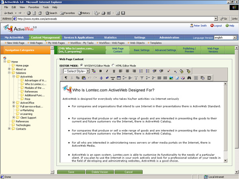Insert line break with blue arrow icon
Viewport: 239px width, 179px height.
[x=107, y=78]
